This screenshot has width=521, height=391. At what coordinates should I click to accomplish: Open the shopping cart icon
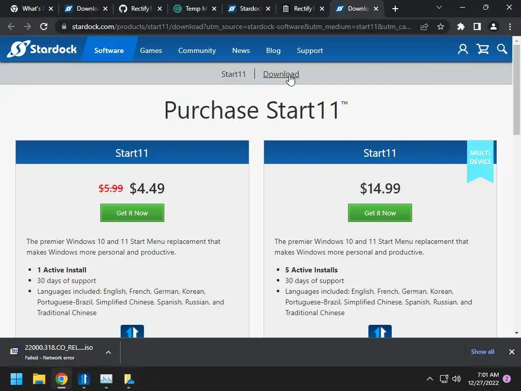pos(482,49)
